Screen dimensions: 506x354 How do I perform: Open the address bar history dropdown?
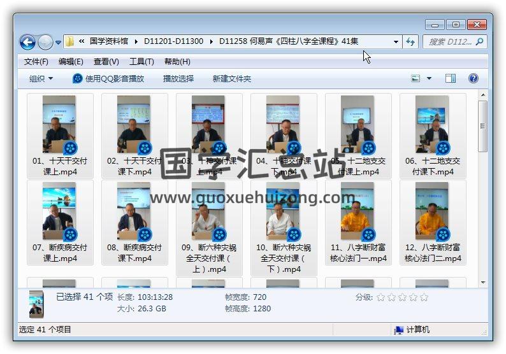[x=396, y=42]
